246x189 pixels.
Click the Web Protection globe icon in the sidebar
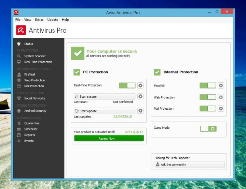coord(19,80)
